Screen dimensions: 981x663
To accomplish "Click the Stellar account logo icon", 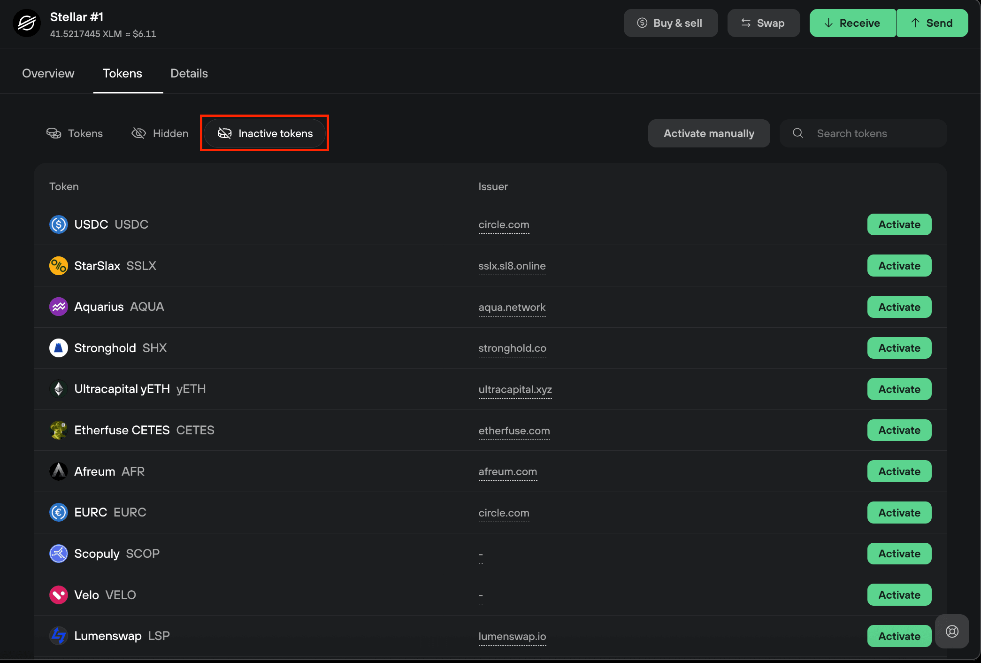I will click(x=27, y=23).
